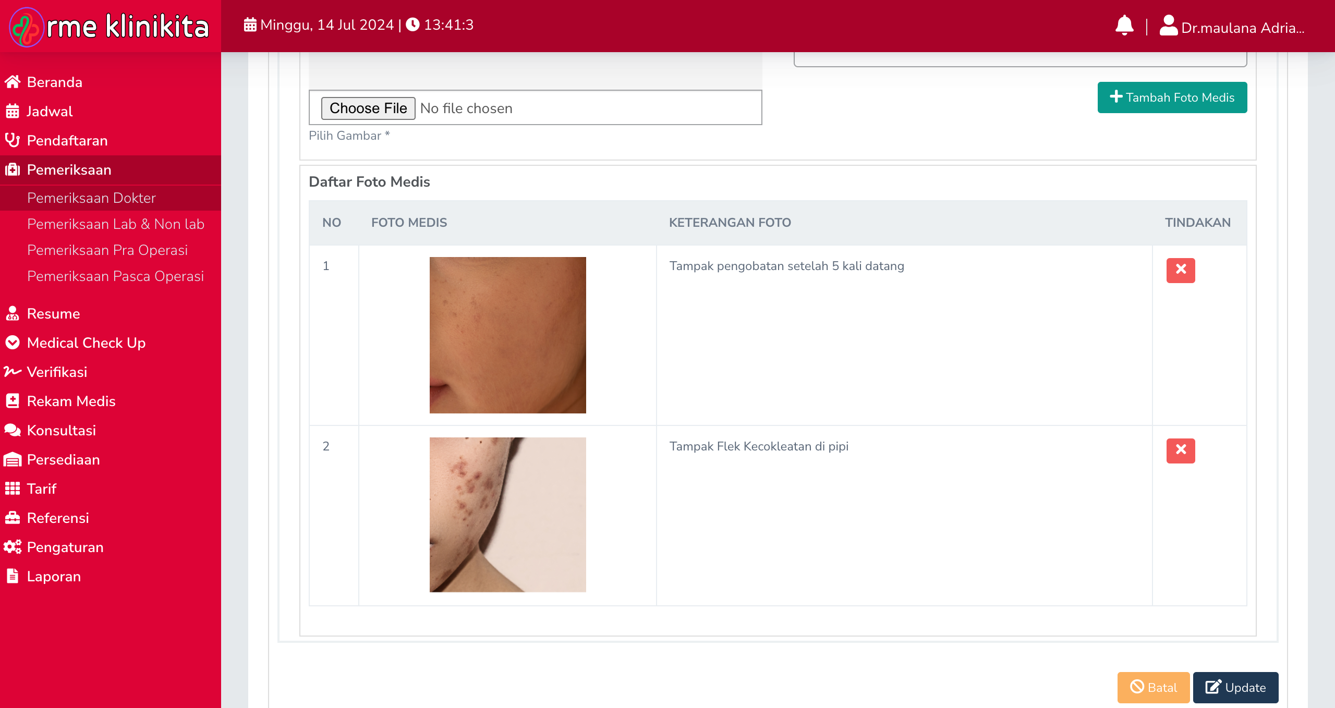The height and width of the screenshot is (708, 1335).
Task: Go to Jadwal calendar menu
Action: tap(50, 112)
